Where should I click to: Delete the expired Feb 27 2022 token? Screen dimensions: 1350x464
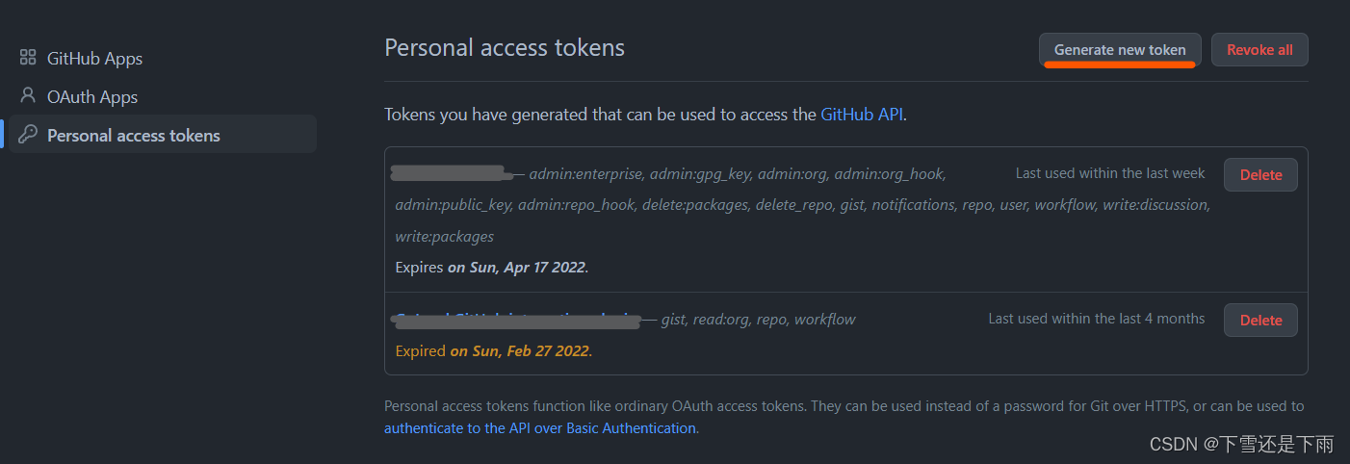point(1260,321)
